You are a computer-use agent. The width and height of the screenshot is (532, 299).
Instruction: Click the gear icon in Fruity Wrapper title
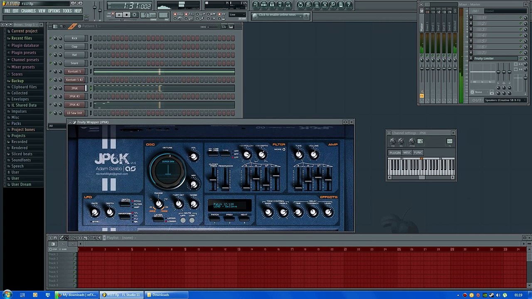coord(74,122)
